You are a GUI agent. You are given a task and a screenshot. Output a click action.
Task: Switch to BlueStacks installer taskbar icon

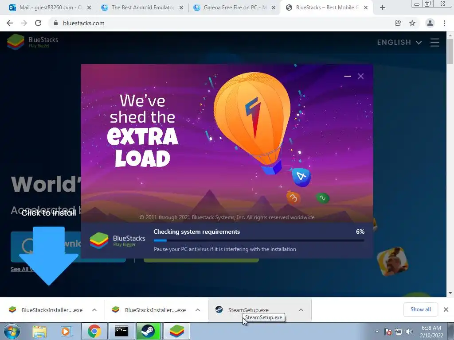pyautogui.click(x=177, y=331)
